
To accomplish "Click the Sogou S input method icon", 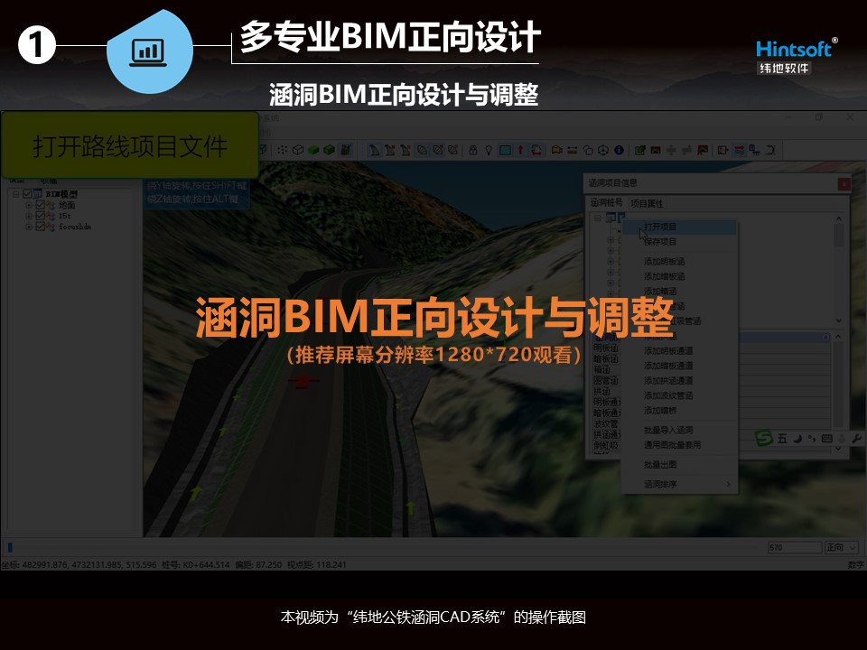I will [764, 439].
